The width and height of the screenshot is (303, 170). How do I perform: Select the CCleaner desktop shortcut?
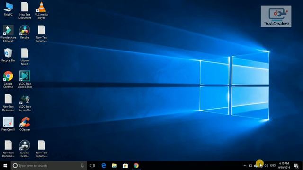point(25,124)
